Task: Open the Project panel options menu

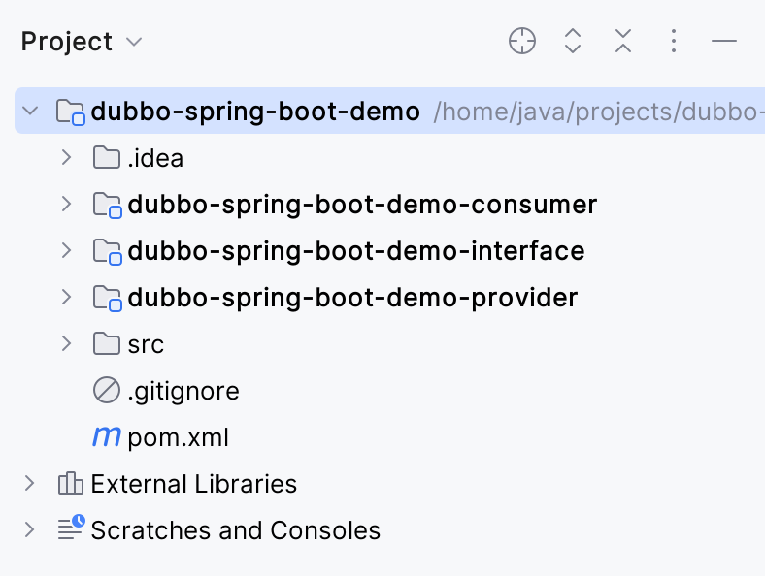Action: 674,41
